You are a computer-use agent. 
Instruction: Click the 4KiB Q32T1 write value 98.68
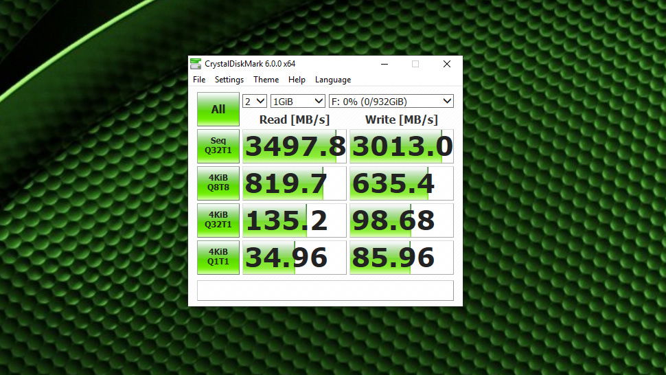pos(402,220)
